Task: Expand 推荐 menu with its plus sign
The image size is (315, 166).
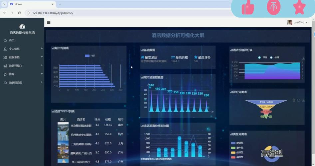Action: pyautogui.click(x=42, y=74)
